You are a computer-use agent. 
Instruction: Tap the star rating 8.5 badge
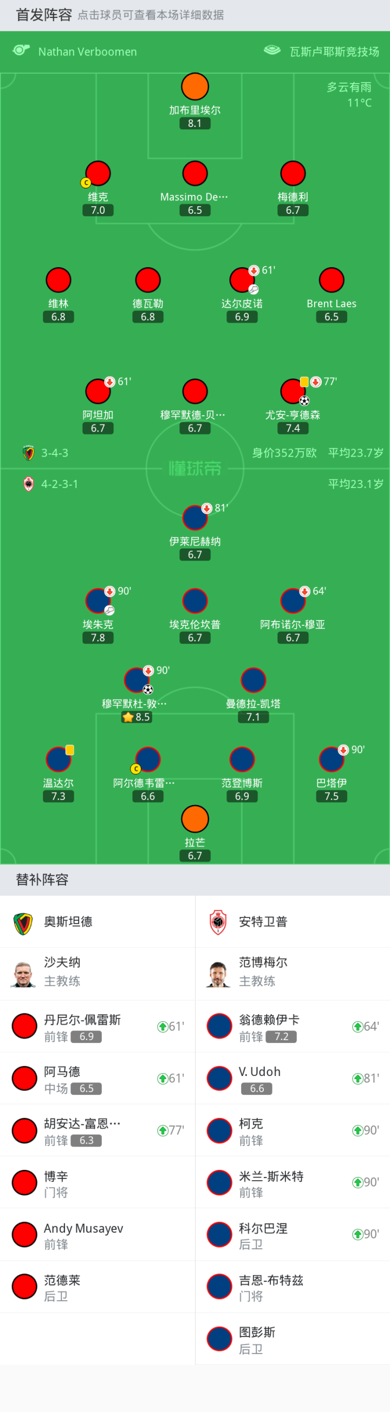click(136, 717)
